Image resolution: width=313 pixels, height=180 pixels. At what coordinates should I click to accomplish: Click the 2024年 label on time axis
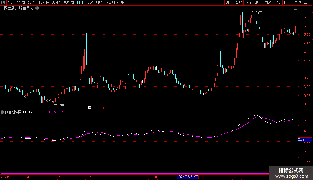click(x=6, y=177)
